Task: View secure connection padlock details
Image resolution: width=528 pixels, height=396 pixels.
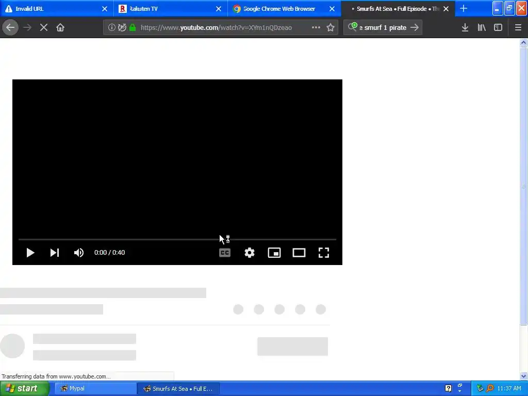Action: coord(133,28)
